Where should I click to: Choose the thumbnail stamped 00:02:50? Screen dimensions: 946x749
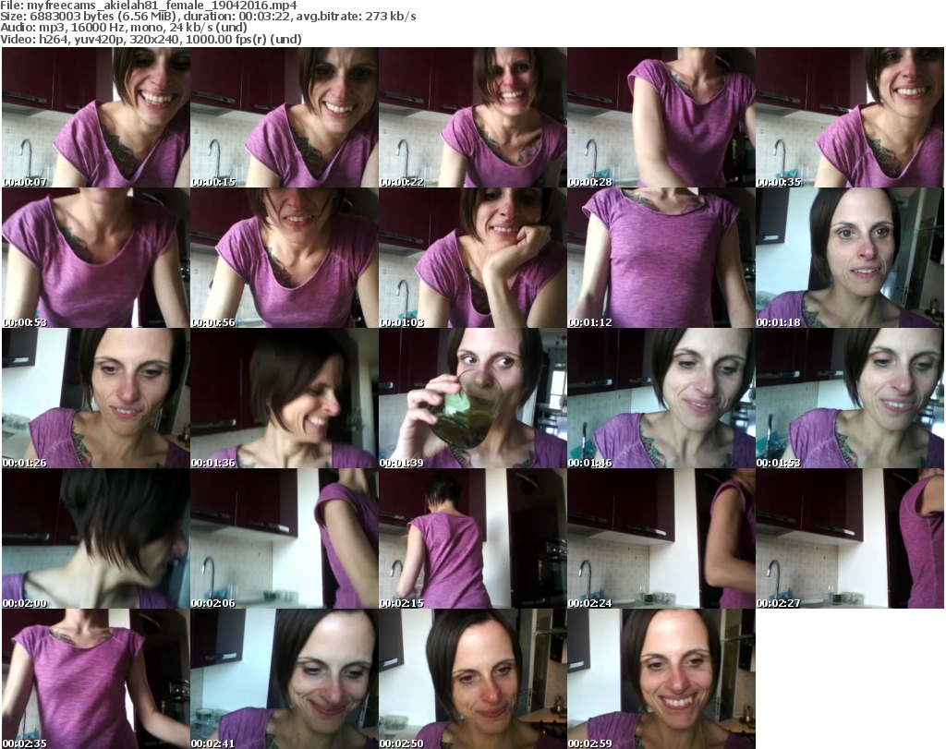point(472,679)
